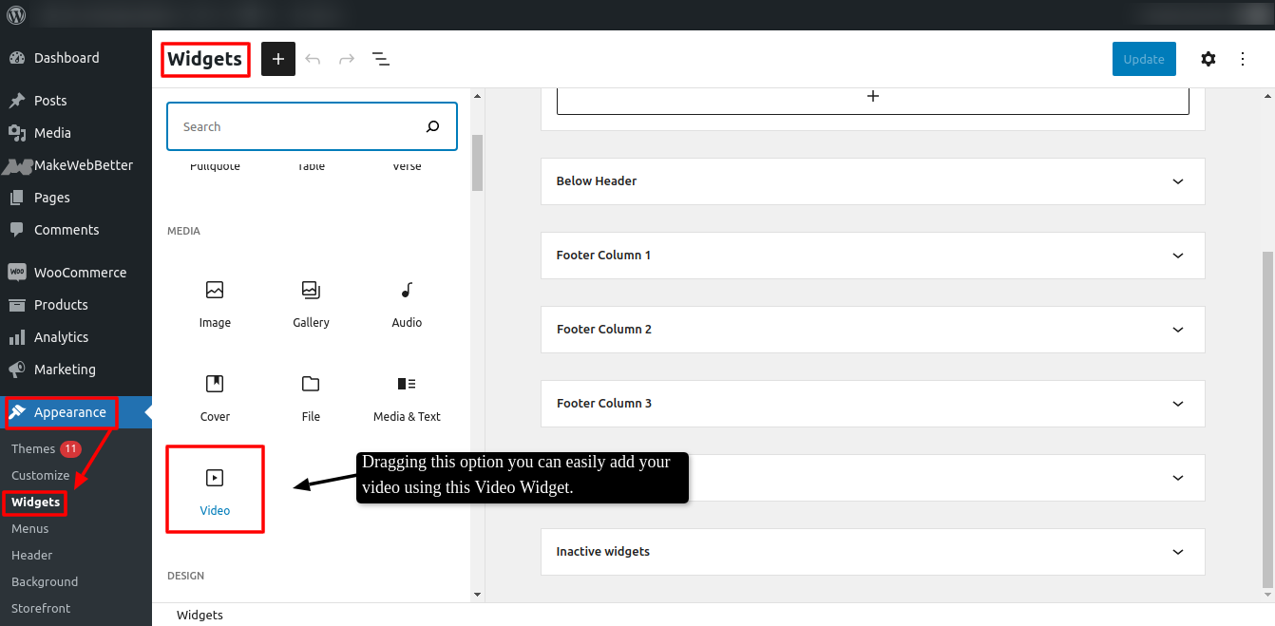Screen dimensions: 1275x626
Task: Open the block inserter with the plus icon
Action: click(x=277, y=58)
